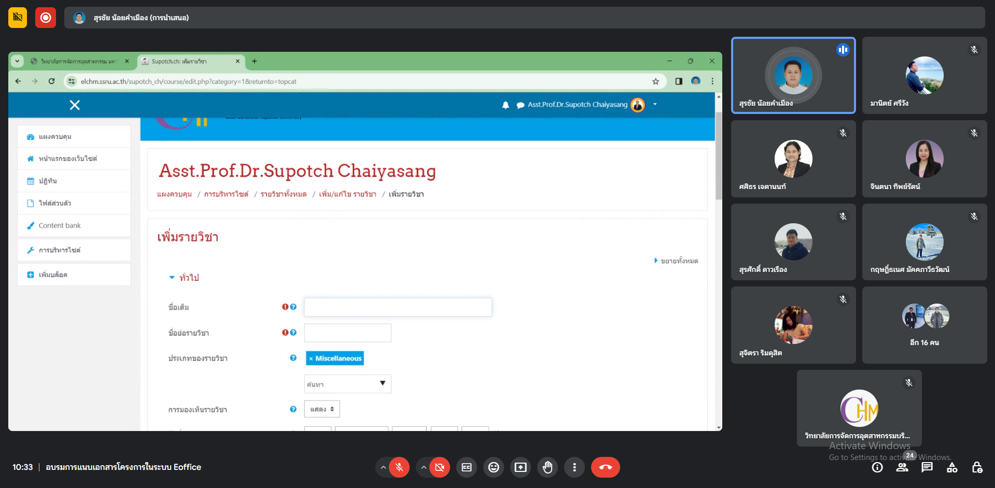
Task: Open the emoji reactions picker
Action: tap(494, 467)
